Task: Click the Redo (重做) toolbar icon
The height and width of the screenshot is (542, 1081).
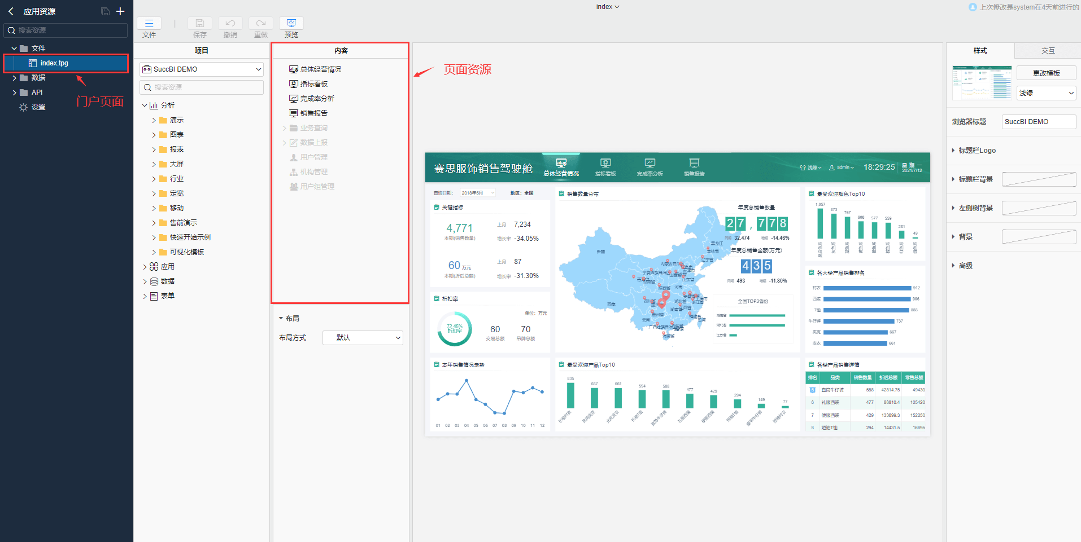Action: (260, 24)
